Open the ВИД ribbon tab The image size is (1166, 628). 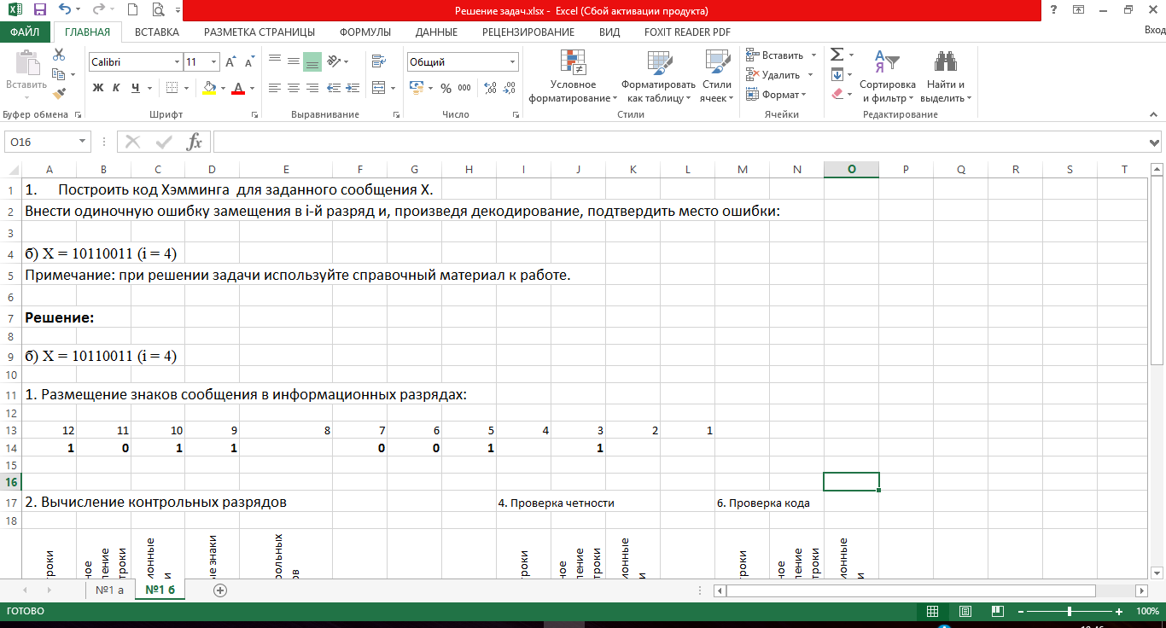609,32
